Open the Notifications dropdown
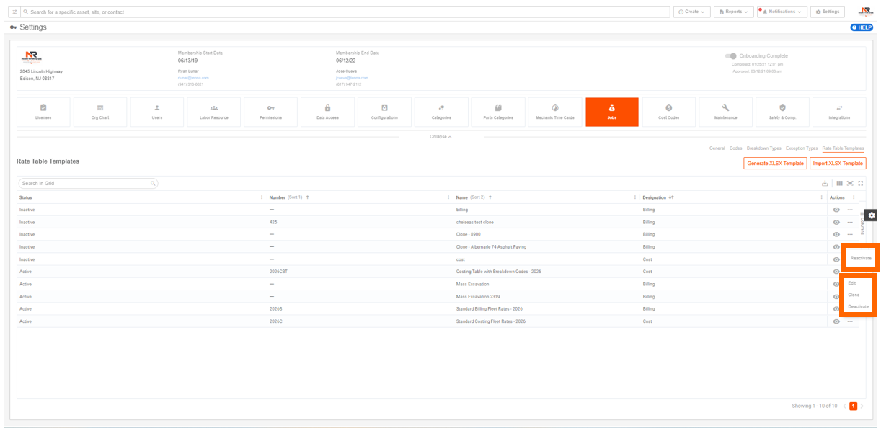The width and height of the screenshot is (881, 428). tap(782, 12)
